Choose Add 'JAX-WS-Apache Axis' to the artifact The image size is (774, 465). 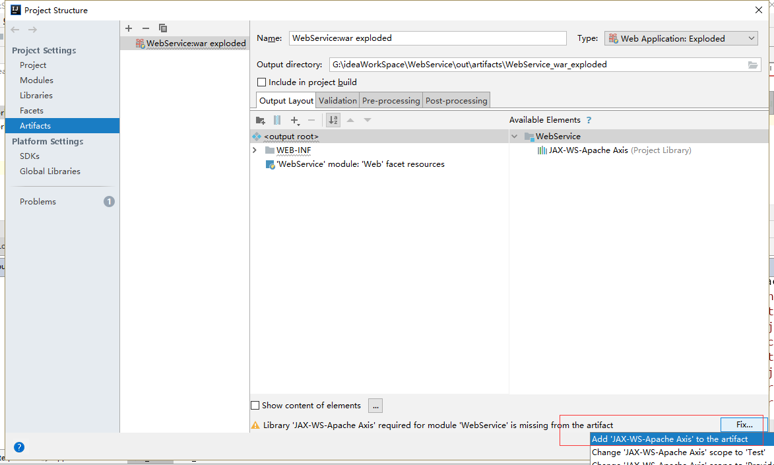pos(682,439)
